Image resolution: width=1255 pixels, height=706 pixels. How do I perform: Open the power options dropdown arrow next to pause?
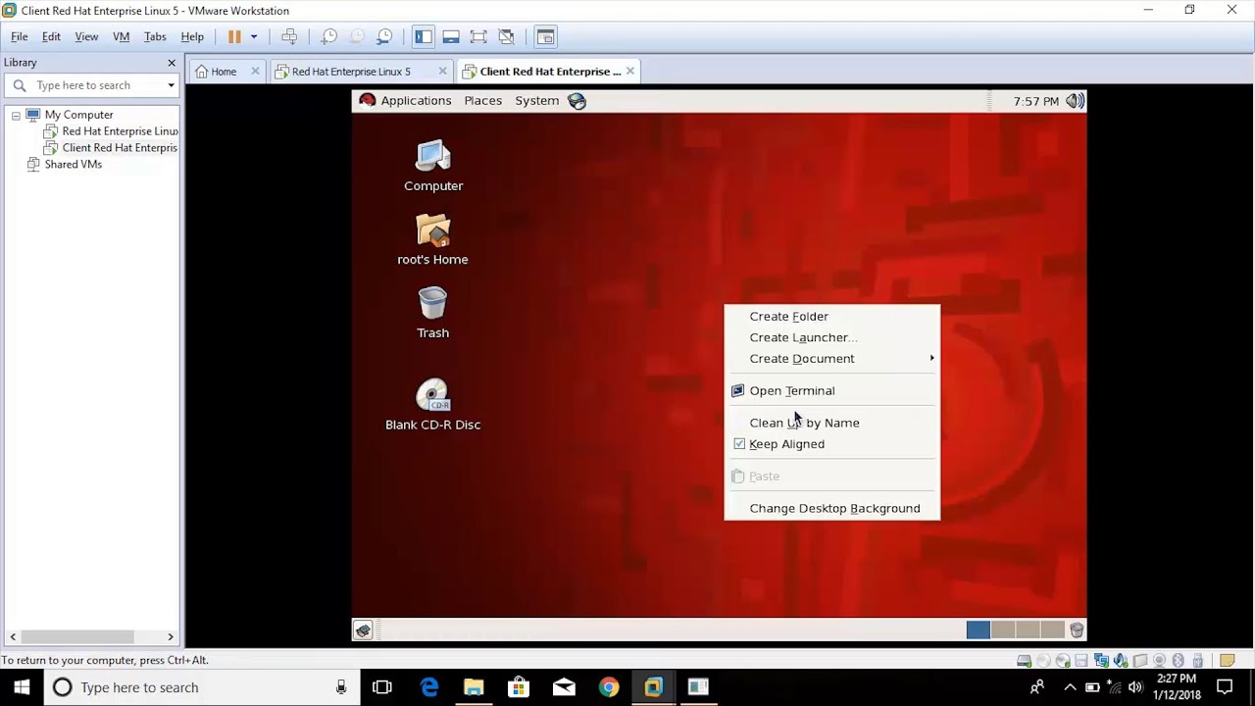click(254, 37)
